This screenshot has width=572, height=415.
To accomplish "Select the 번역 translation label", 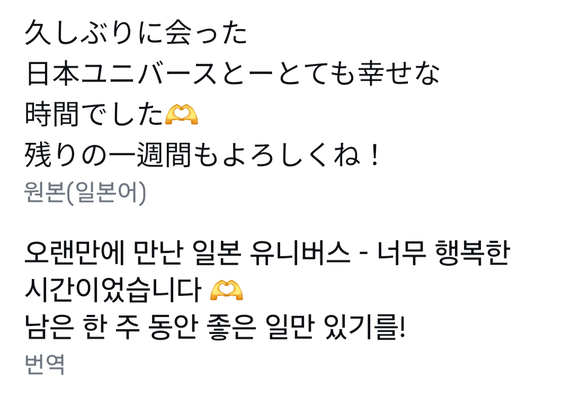I will click(x=45, y=364).
